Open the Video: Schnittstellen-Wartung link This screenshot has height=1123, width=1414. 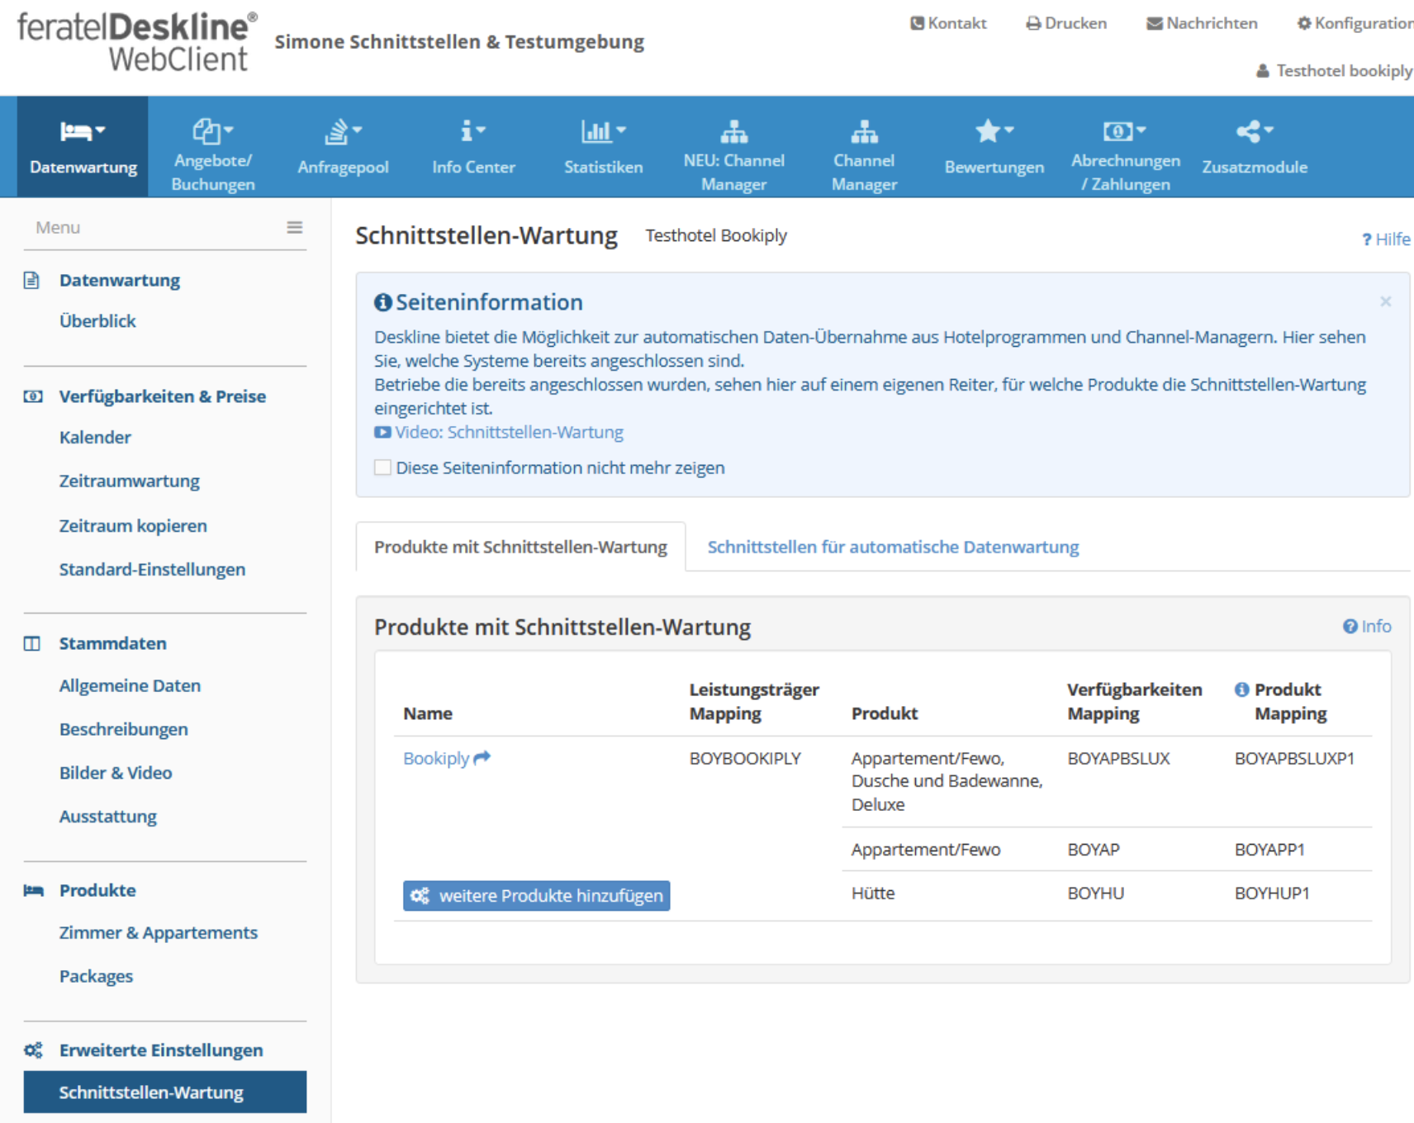[x=509, y=432]
